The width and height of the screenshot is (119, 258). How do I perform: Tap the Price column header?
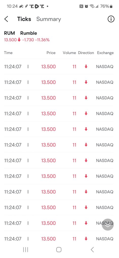coord(51,53)
